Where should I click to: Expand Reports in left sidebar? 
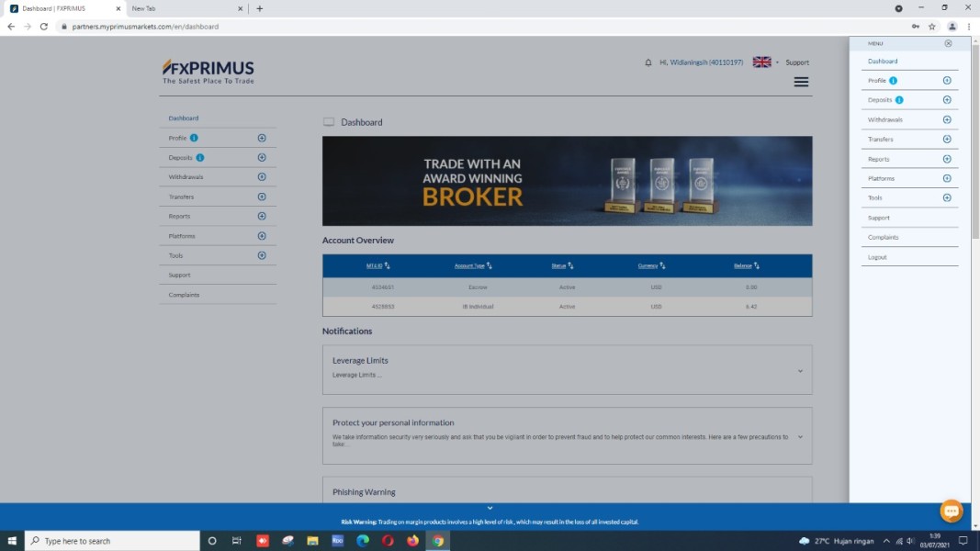pos(262,216)
